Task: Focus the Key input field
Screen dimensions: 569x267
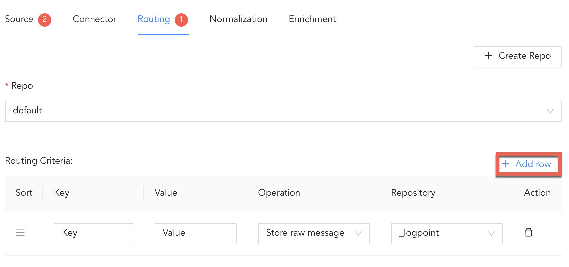Action: click(x=93, y=233)
